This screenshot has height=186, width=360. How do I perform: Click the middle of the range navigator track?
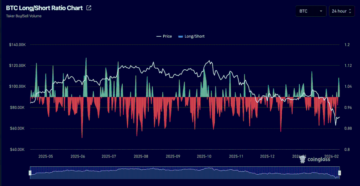point(185,173)
